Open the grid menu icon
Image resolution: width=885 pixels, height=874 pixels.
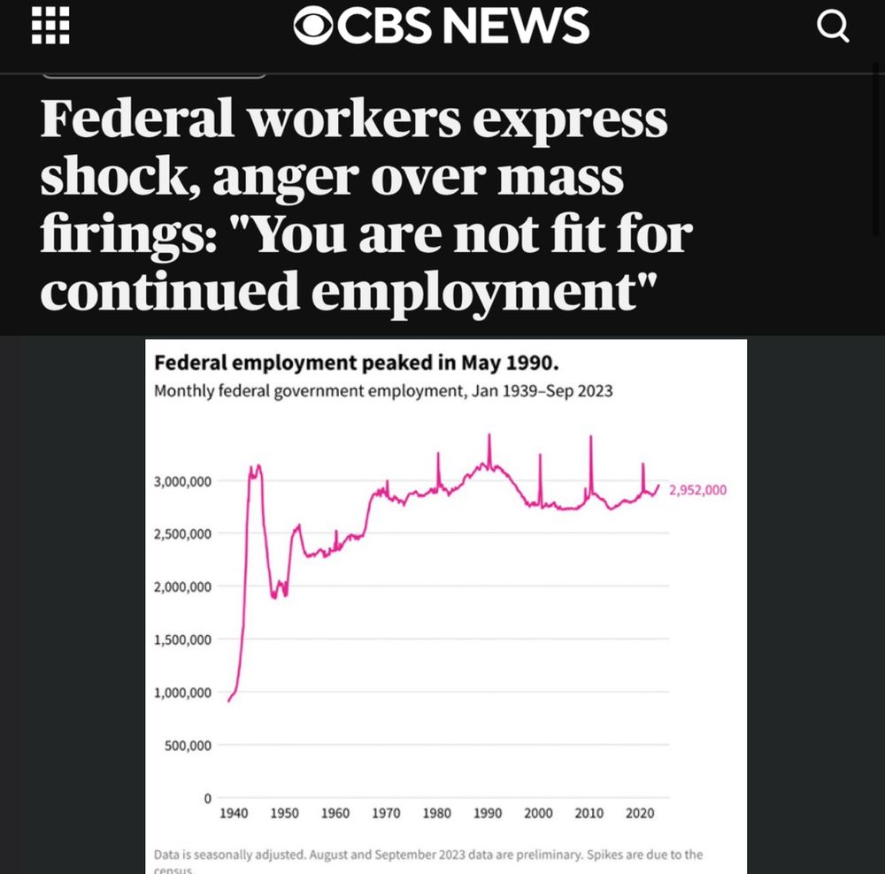[x=50, y=26]
